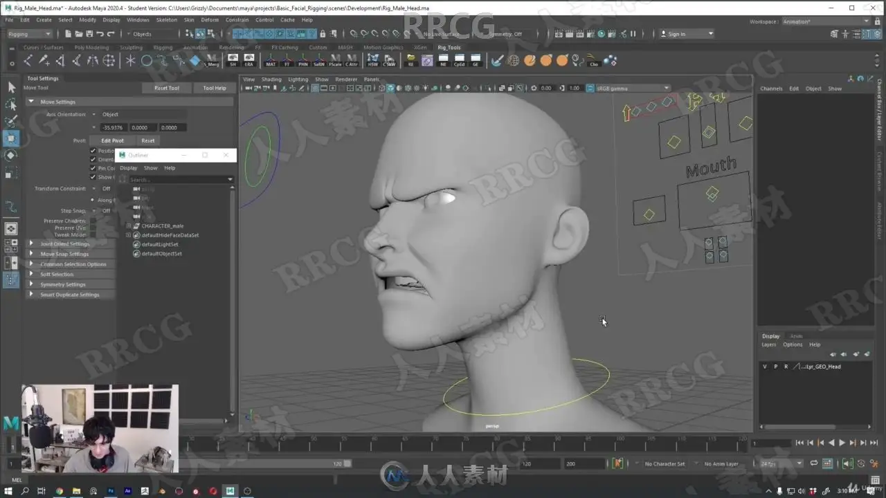
Task: Toggle the Position checkbox under Pivot
Action: (x=93, y=151)
